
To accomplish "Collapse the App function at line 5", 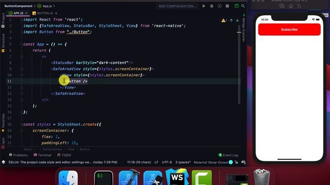I will pos(22,44).
